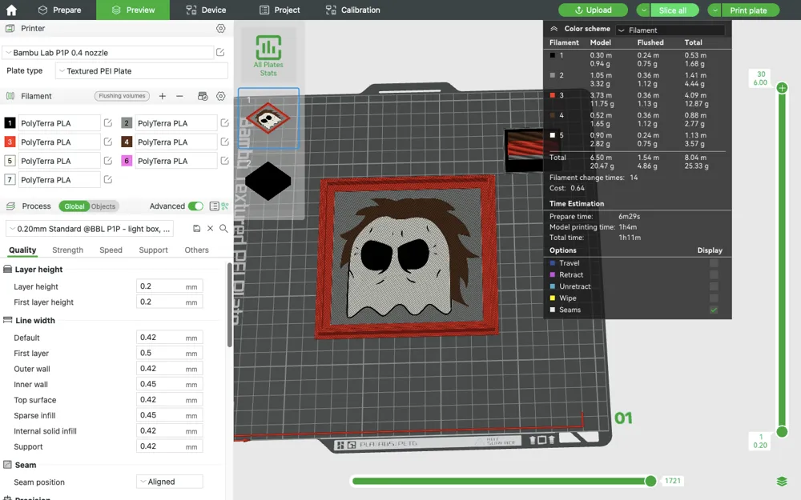Open the layers view icon bottom right
801x500 pixels.
(x=782, y=481)
